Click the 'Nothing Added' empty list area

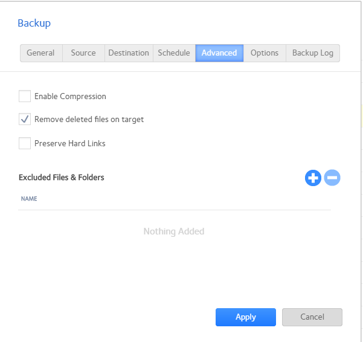[174, 231]
